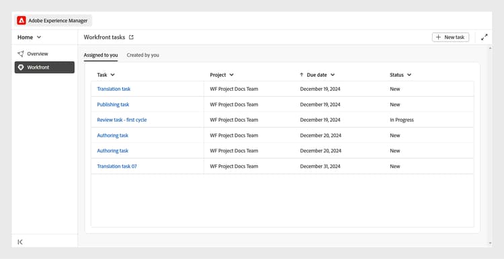The image size is (504, 259).
Task: Open the Project column dropdown
Action: pos(231,75)
